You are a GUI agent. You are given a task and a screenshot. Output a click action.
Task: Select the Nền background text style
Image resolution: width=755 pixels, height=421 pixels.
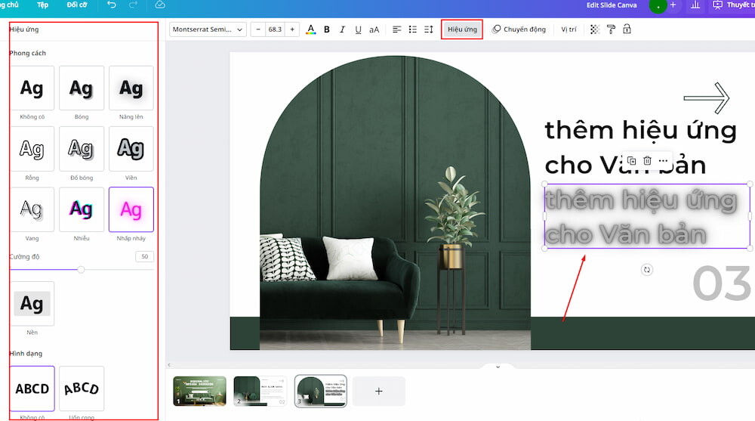32,304
